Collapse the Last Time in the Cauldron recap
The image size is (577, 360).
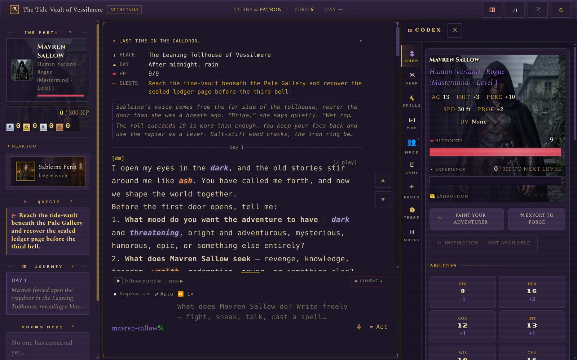(361, 41)
